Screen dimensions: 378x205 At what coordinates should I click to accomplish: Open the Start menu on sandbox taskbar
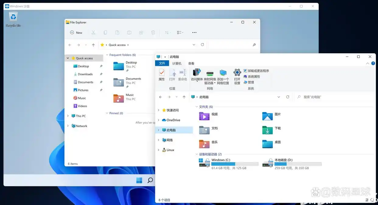[139, 180]
